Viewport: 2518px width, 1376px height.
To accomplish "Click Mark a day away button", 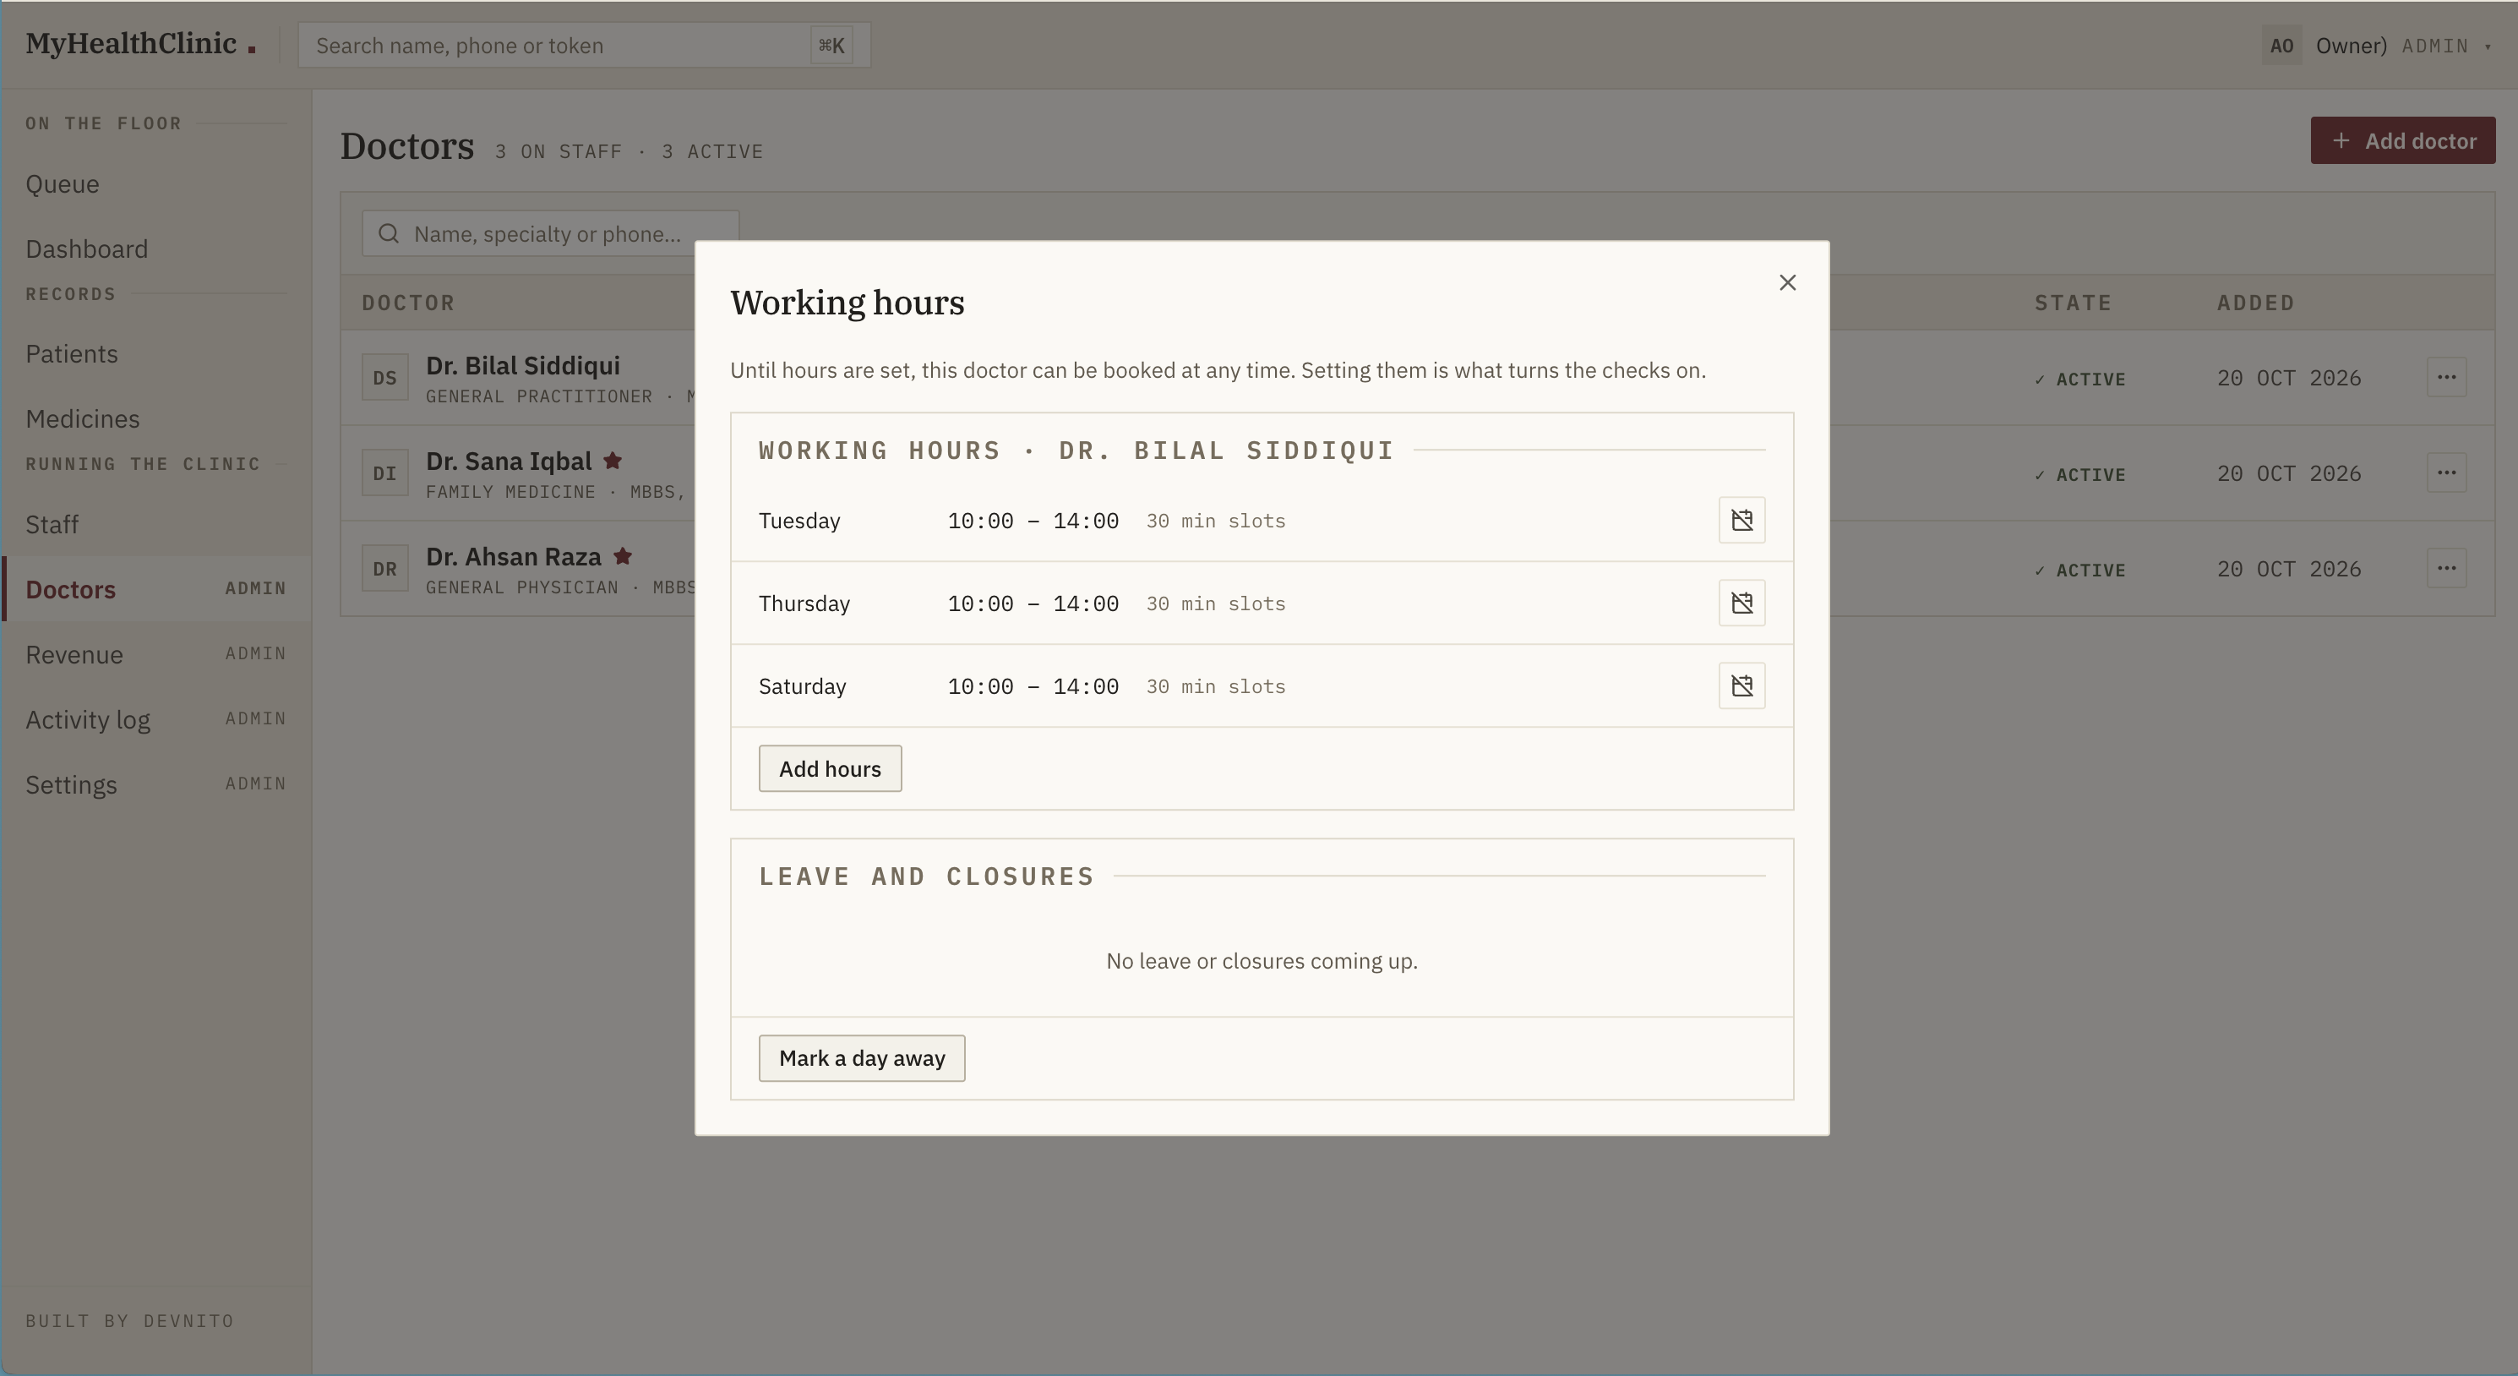I will click(861, 1058).
